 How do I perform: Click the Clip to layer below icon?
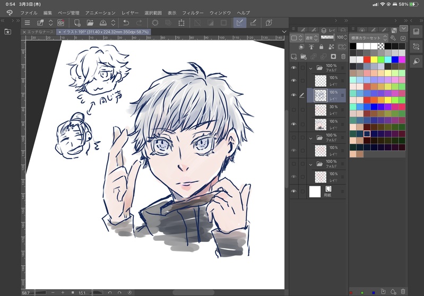click(x=301, y=47)
